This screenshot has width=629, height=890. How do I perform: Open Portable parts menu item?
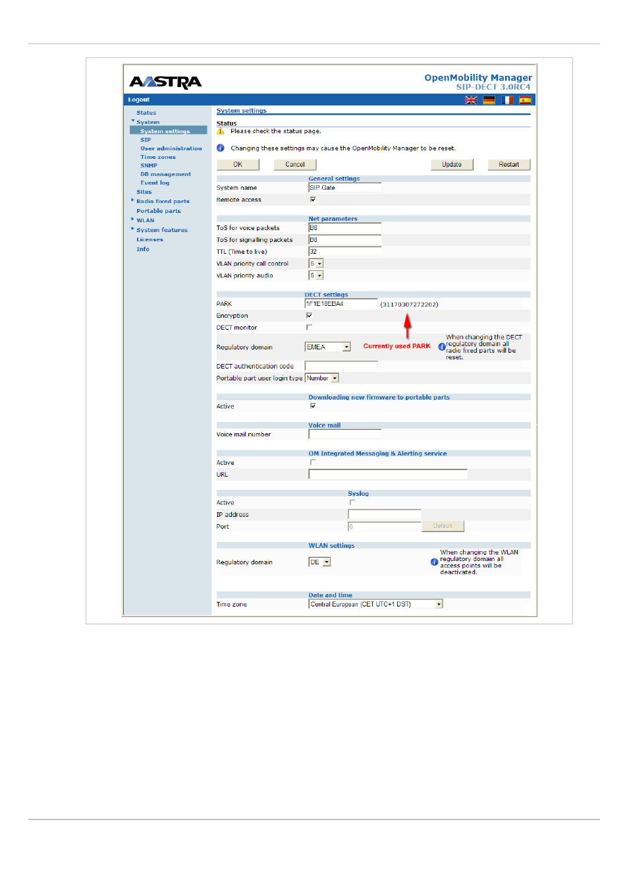[159, 211]
